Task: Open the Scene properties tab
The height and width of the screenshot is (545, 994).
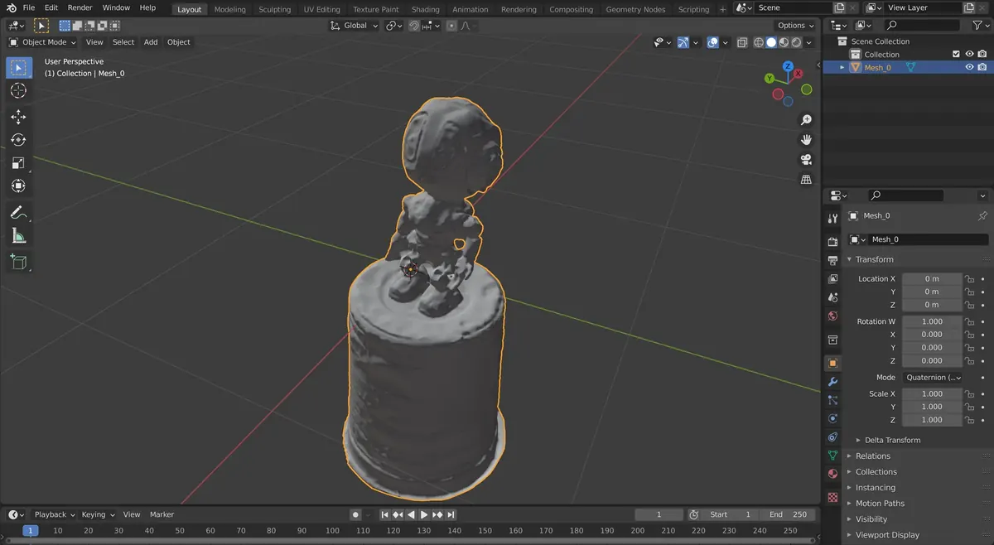Action: (x=832, y=297)
